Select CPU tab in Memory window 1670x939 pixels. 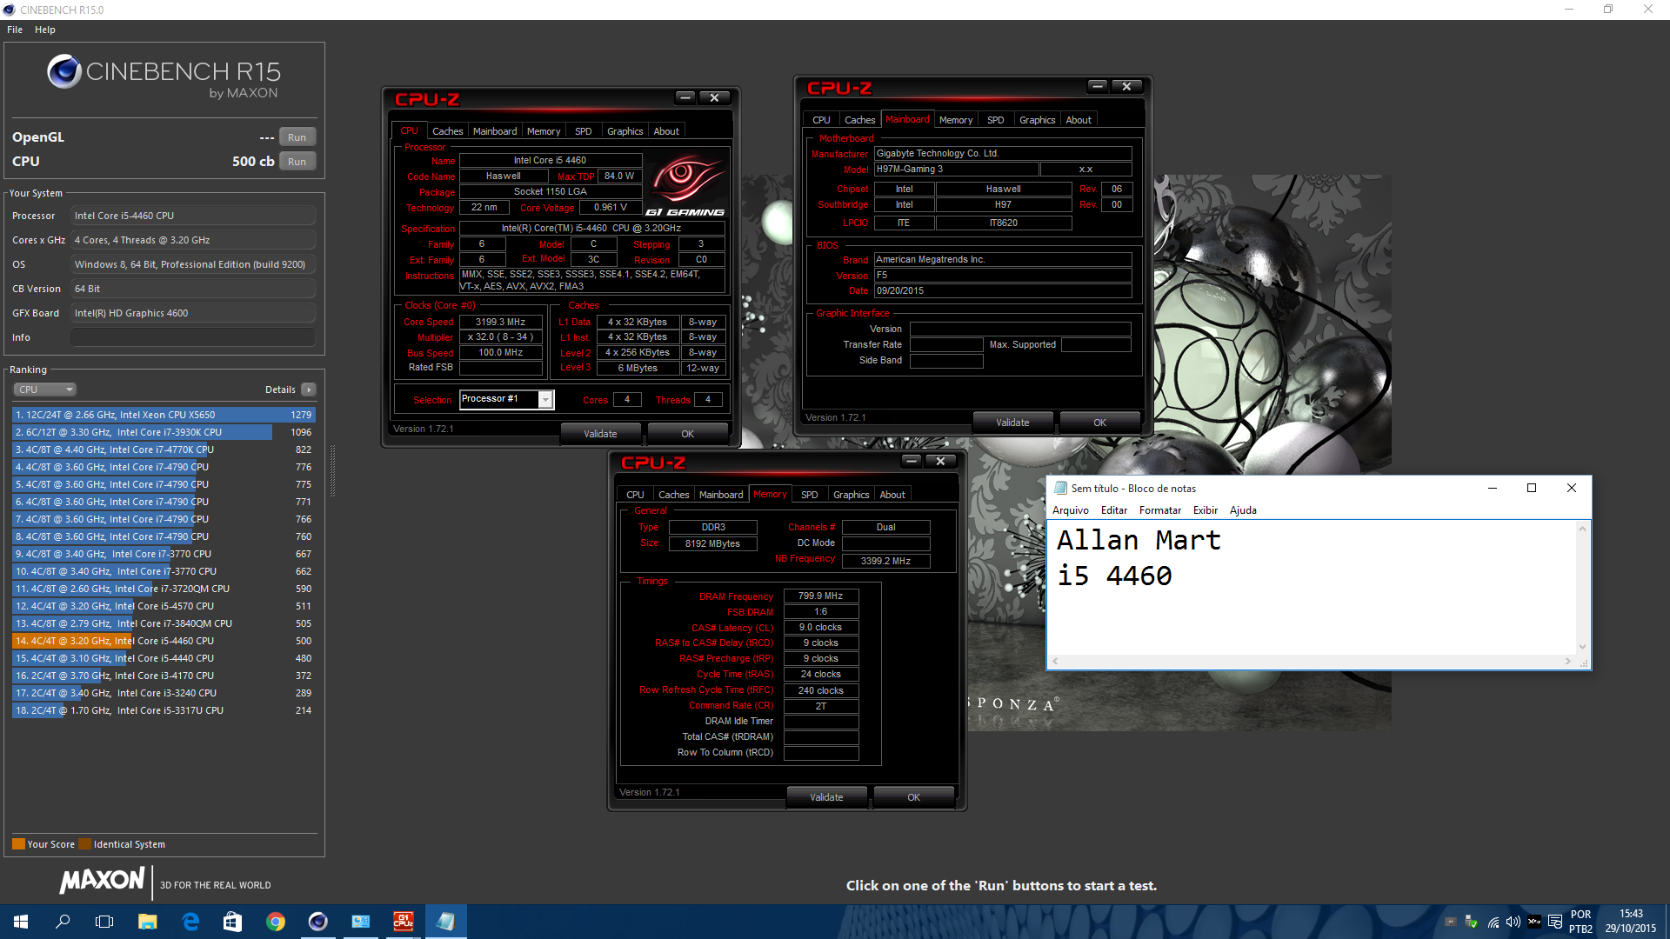pyautogui.click(x=636, y=495)
